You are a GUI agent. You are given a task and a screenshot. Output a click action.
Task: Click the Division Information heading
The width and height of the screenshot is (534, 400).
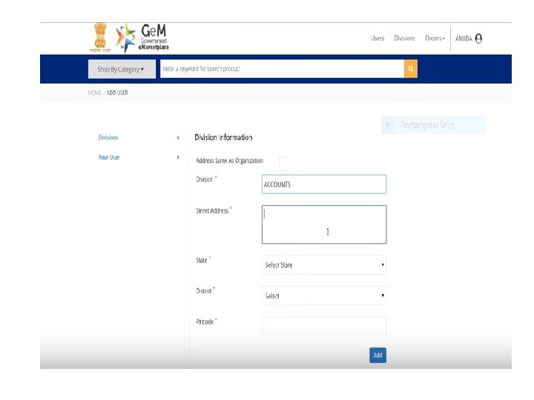(223, 138)
